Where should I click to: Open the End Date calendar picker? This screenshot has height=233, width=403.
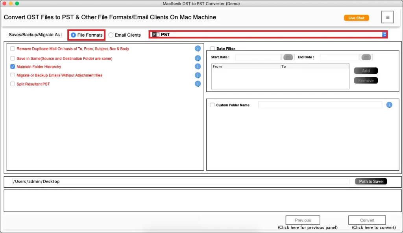[366, 58]
